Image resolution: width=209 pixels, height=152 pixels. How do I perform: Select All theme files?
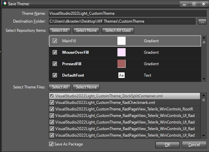[x=60, y=87]
